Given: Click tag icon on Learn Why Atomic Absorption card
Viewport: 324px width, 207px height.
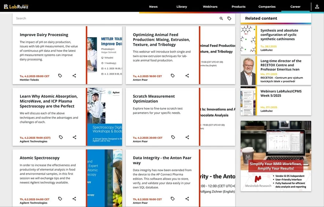Looking at the screenshot, I should 61,137.
